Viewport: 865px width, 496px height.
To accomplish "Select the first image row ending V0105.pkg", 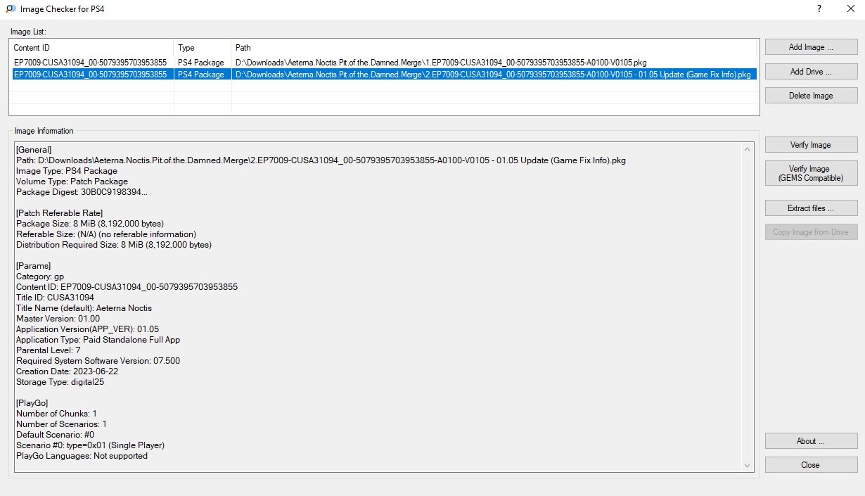I will click(x=384, y=63).
